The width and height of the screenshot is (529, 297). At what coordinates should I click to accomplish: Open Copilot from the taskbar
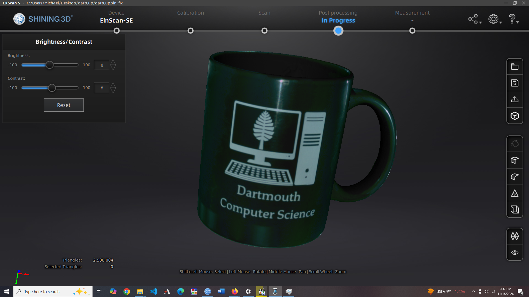[x=113, y=291]
